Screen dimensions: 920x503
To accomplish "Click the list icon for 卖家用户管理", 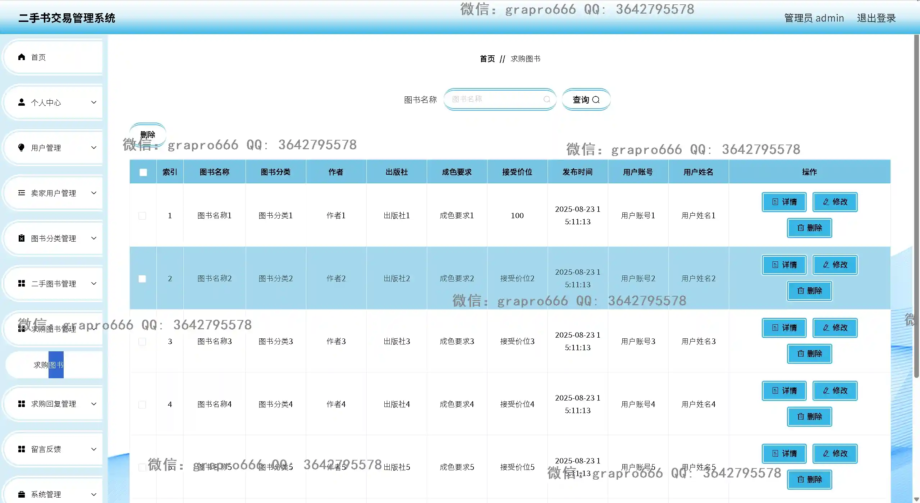I will (22, 193).
